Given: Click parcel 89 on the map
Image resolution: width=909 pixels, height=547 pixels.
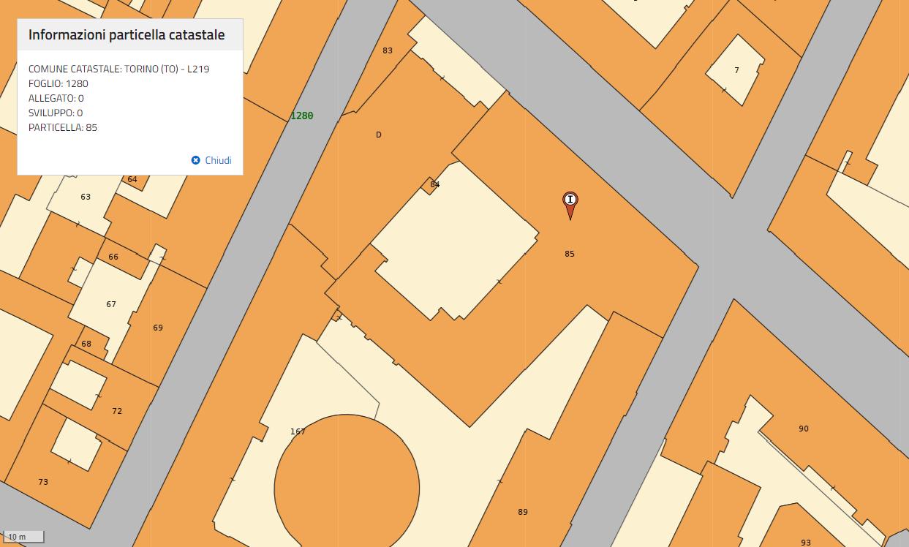Looking at the screenshot, I should 522,512.
